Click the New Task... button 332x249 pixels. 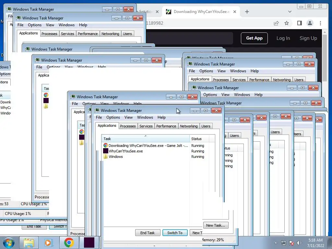tap(216, 225)
